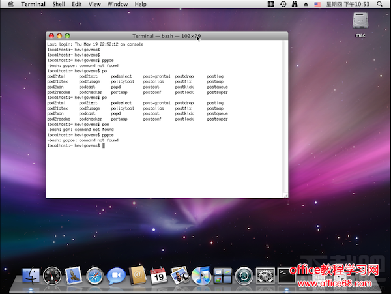Open the Window menu

click(x=117, y=4)
